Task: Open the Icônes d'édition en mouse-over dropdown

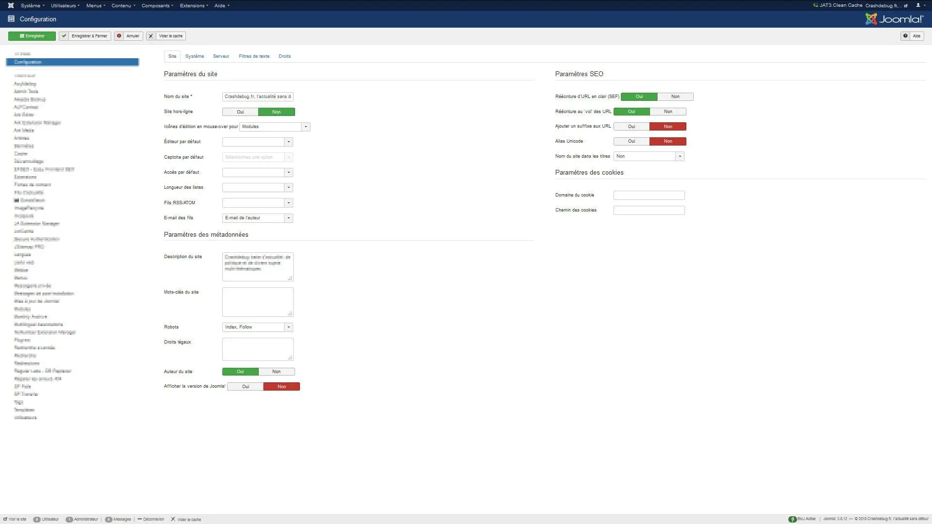Action: [275, 127]
